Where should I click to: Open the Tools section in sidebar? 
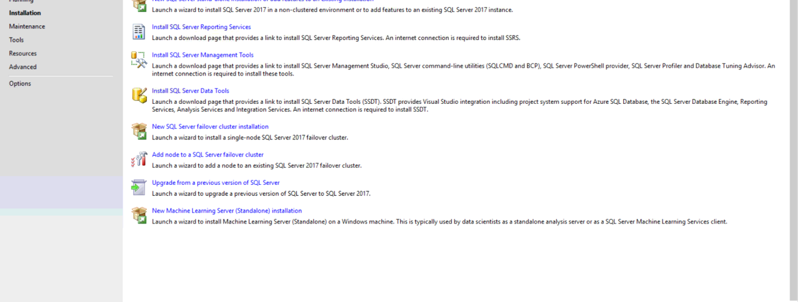[16, 40]
